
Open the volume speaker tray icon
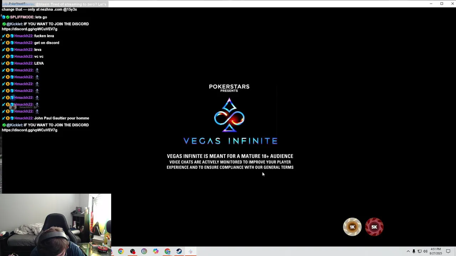pos(425,251)
